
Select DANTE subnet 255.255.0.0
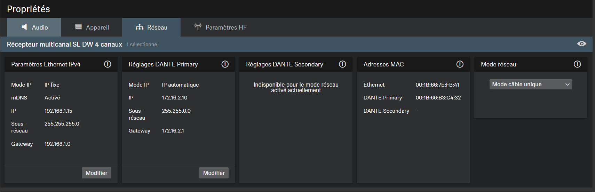click(x=176, y=111)
